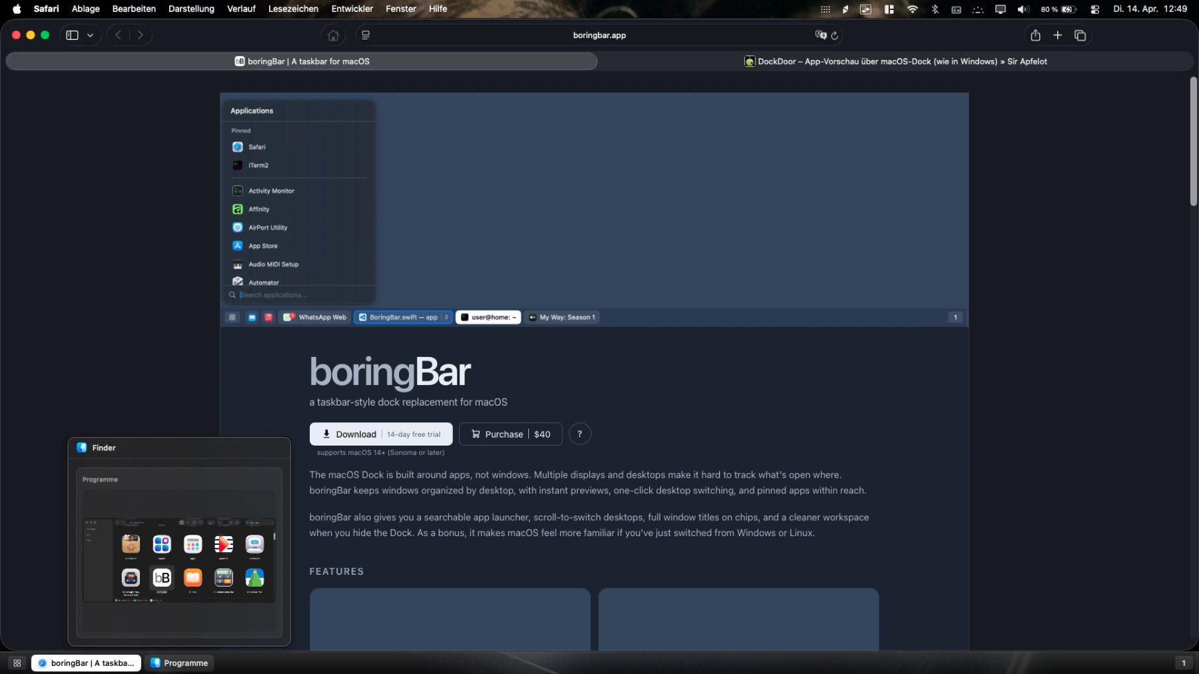The width and height of the screenshot is (1199, 674).
Task: Switch to the boringBar tab
Action: [302, 61]
